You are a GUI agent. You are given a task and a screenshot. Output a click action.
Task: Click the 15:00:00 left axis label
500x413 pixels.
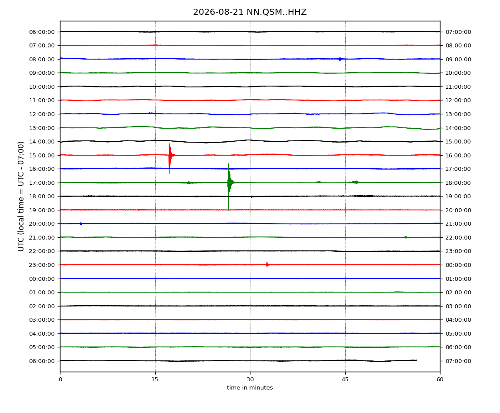click(x=42, y=155)
